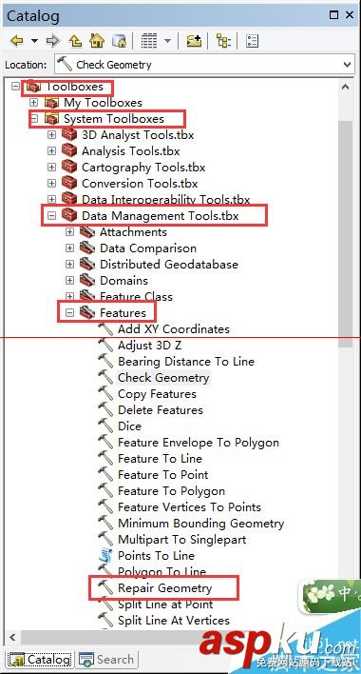Screen dimensions: 361x674
Task: Open the Options icon in the toolbar
Action: (x=252, y=41)
